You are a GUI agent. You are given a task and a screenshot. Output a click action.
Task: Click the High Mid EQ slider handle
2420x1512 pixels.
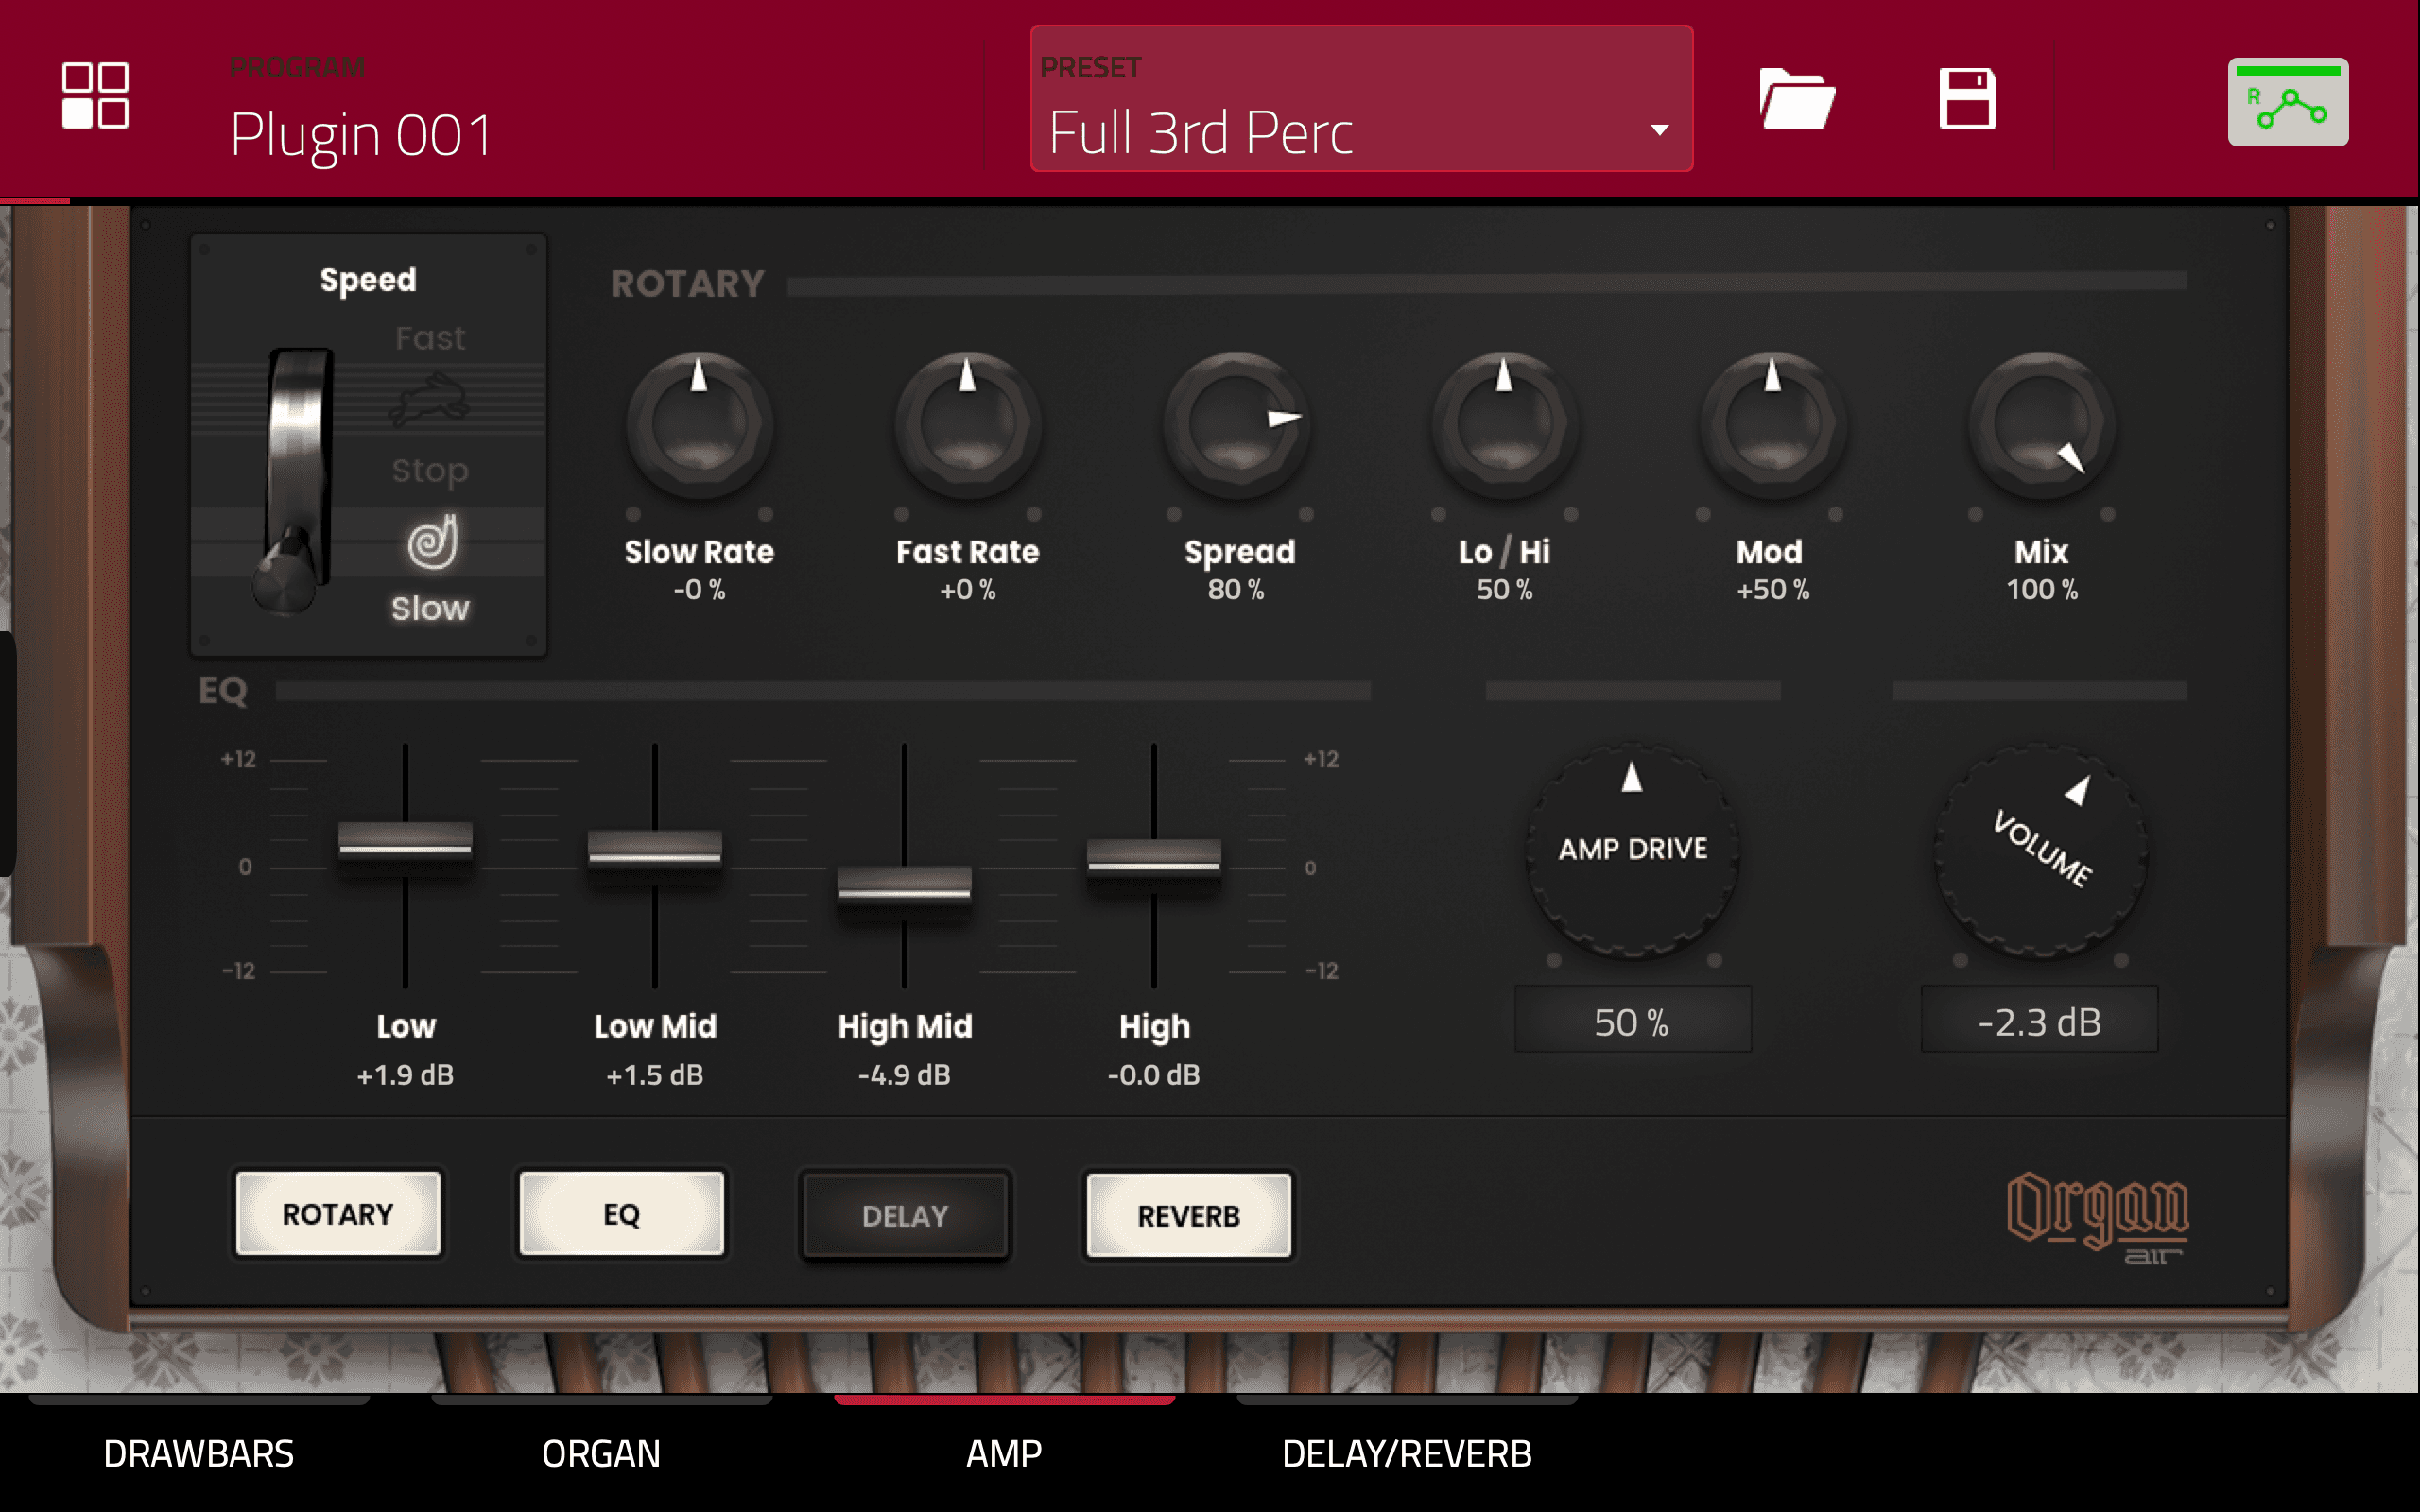pos(904,885)
